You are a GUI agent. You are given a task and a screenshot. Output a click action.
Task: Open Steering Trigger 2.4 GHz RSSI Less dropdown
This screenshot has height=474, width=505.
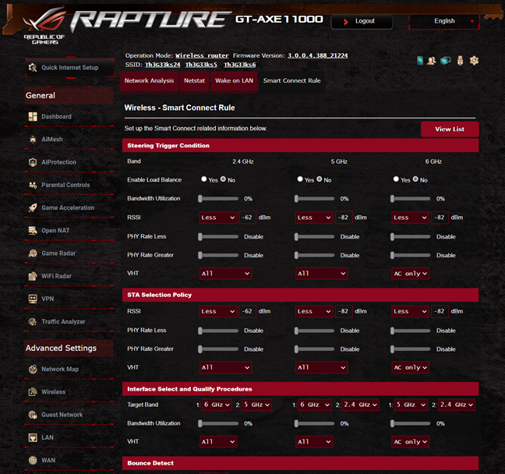(x=218, y=218)
